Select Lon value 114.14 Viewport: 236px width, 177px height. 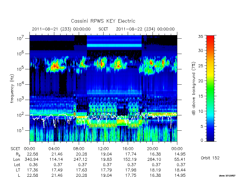56,159
